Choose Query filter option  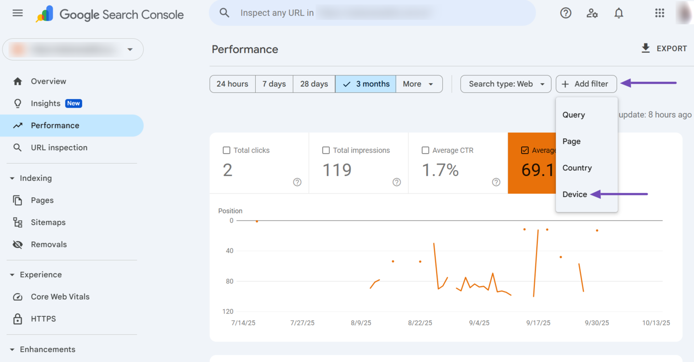574,115
